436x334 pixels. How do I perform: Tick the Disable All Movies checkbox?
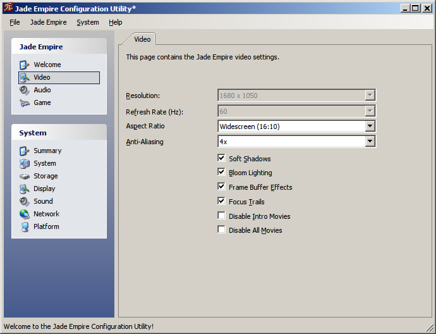(221, 230)
